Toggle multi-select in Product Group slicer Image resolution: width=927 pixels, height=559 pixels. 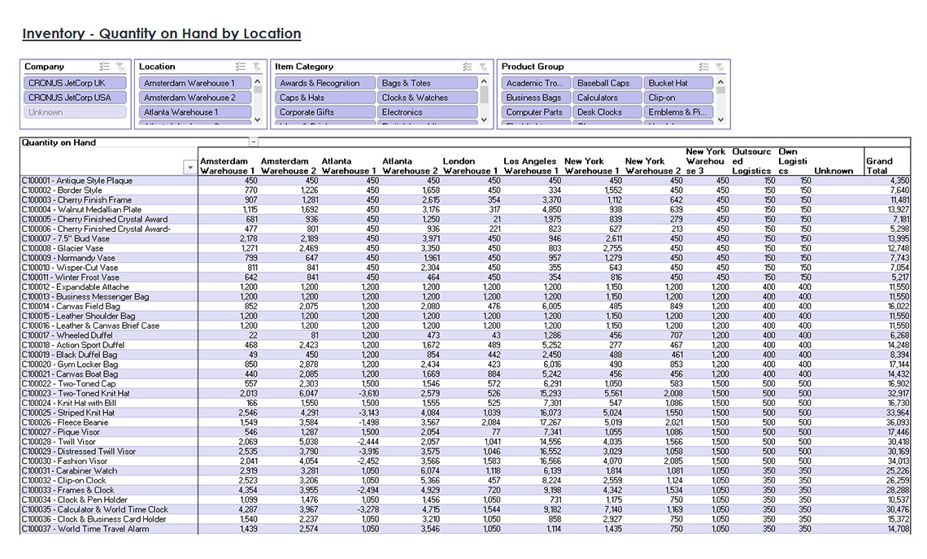tap(703, 67)
